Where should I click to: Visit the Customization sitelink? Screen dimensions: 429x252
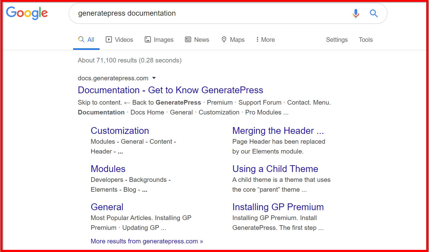pyautogui.click(x=120, y=130)
